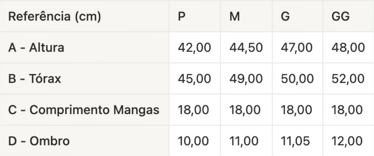374x156 pixels.
Task: Click the Altura value 42,00 for size P
Action: pyautogui.click(x=194, y=48)
